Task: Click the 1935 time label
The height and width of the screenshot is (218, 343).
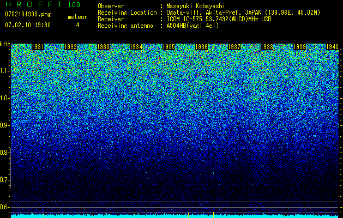Action: pyautogui.click(x=169, y=47)
